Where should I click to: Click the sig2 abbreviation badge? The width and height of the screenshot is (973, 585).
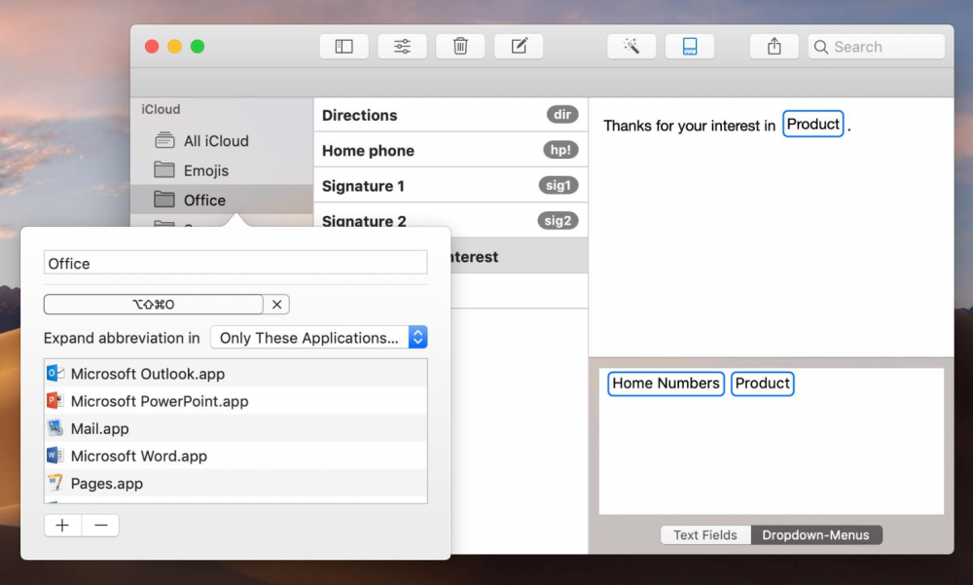coord(558,220)
